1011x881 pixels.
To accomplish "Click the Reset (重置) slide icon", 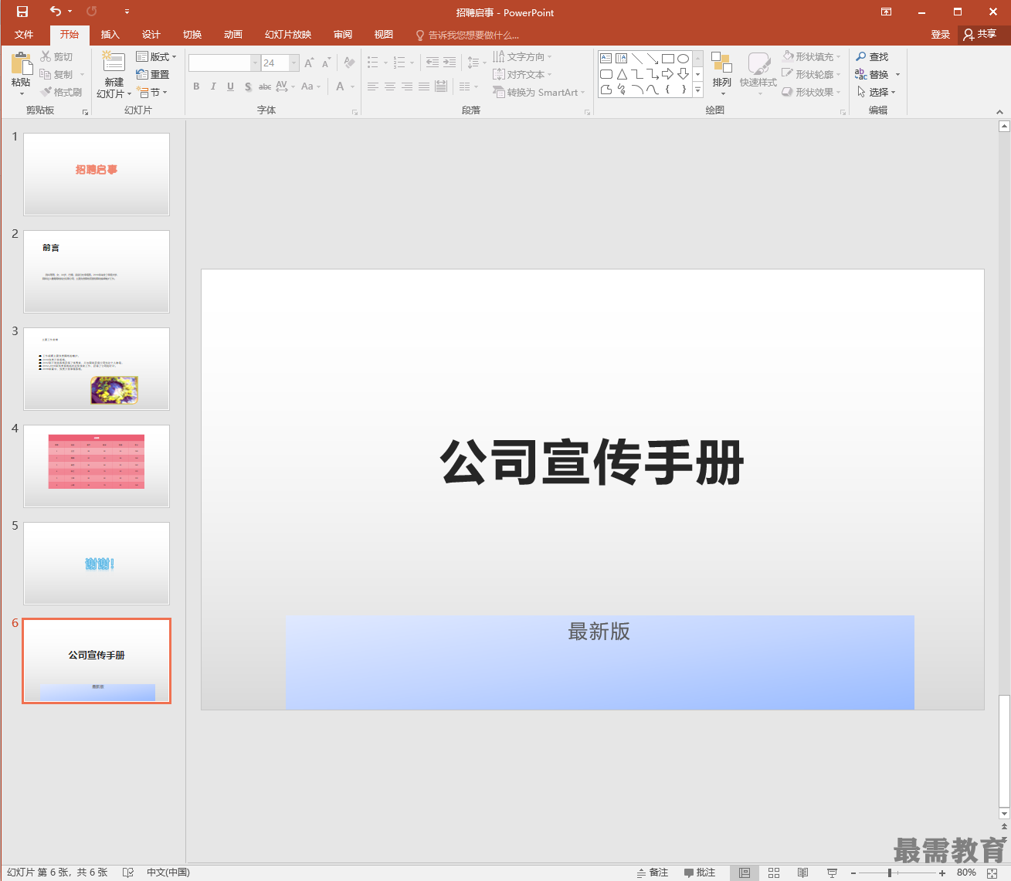I will (142, 74).
